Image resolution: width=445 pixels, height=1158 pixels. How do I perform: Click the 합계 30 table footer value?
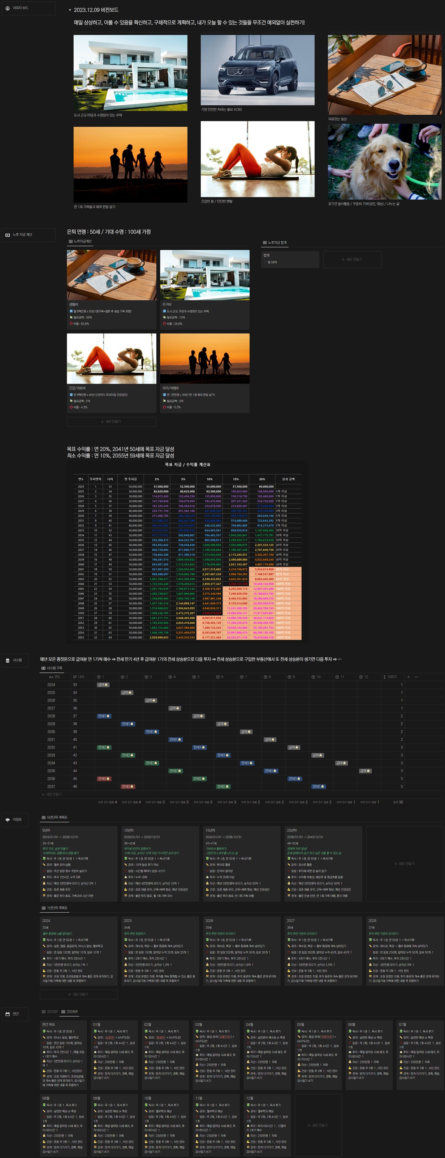(x=398, y=802)
